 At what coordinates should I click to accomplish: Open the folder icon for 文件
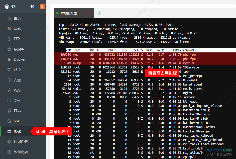click(x=9, y=101)
